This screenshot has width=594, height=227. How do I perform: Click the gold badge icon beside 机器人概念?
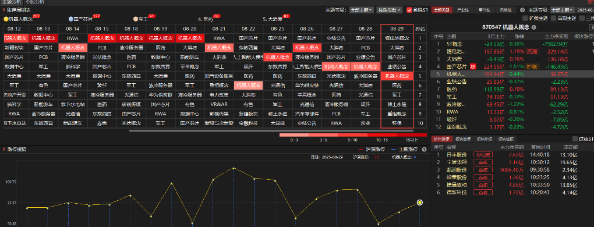tap(6, 19)
